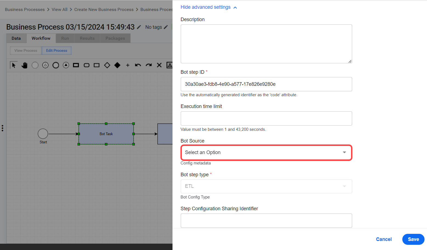Undo the last workflow edit
Image resolution: width=427 pixels, height=250 pixels.
pyautogui.click(x=138, y=65)
